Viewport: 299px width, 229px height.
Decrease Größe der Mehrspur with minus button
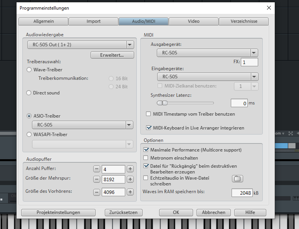97,179
